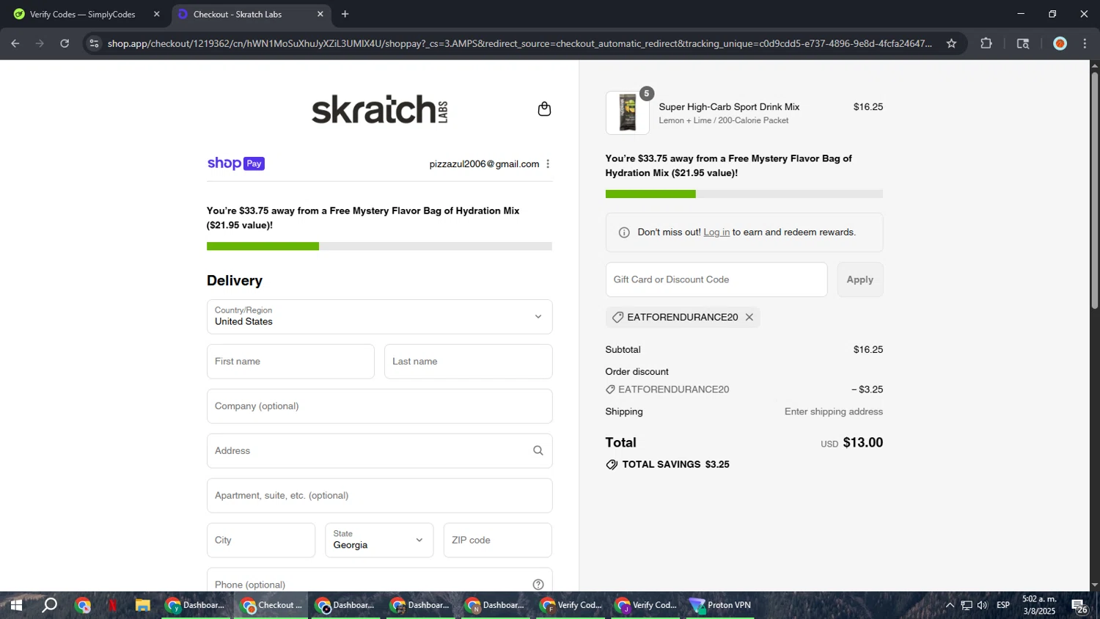
Task: Open the first Dashboard taskbar window
Action: (x=196, y=605)
